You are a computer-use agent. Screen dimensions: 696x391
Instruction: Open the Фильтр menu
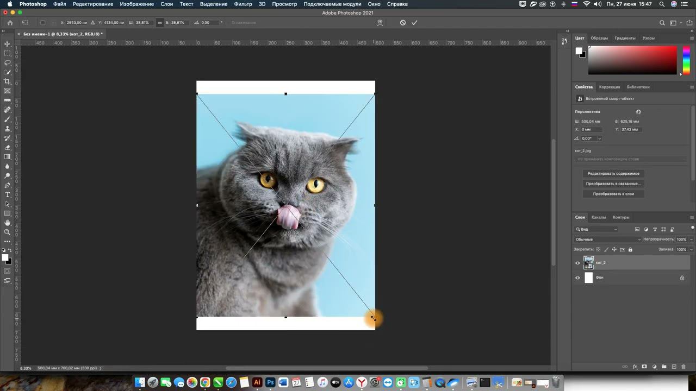243,4
